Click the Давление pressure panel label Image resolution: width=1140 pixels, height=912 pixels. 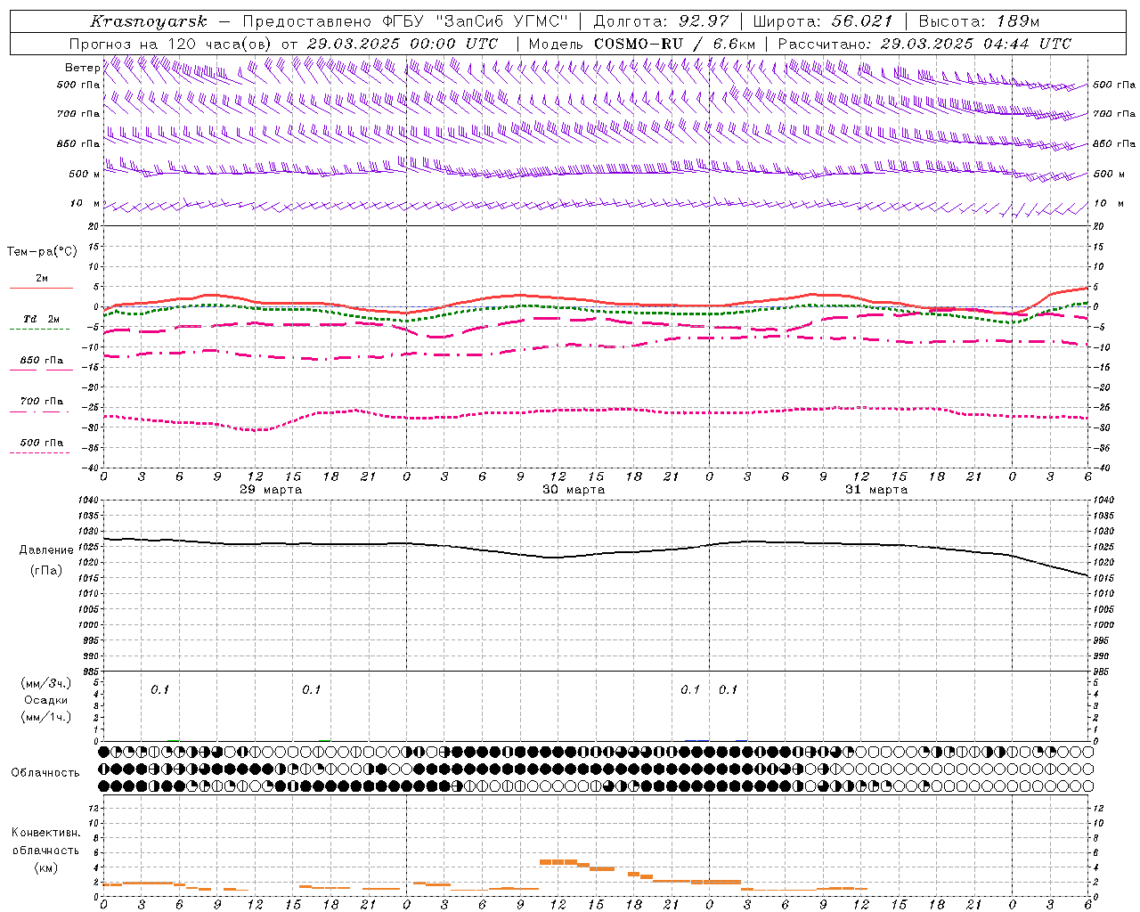(x=46, y=550)
